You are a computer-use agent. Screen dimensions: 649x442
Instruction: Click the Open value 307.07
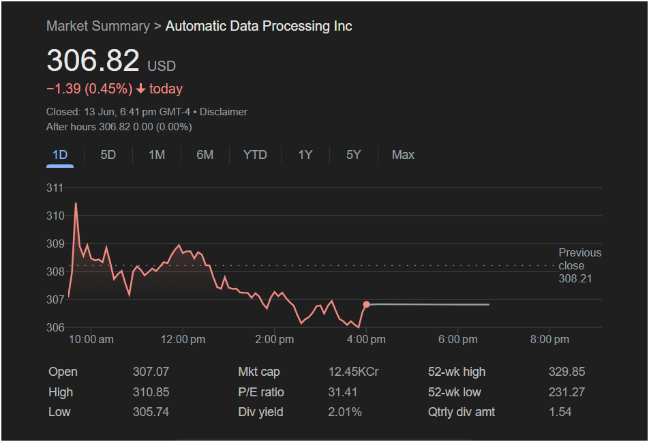151,372
